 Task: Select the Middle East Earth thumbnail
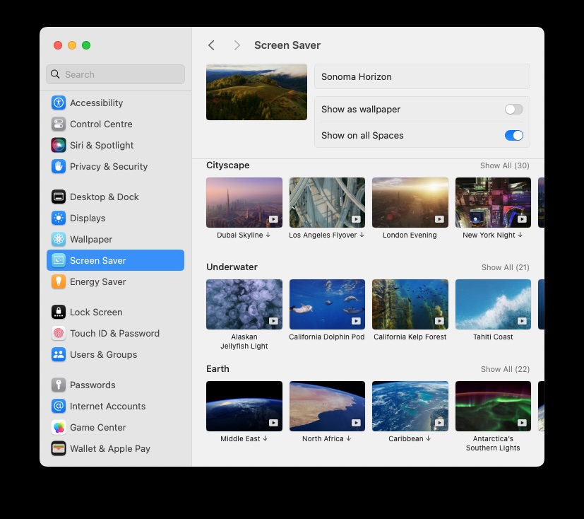click(x=244, y=406)
